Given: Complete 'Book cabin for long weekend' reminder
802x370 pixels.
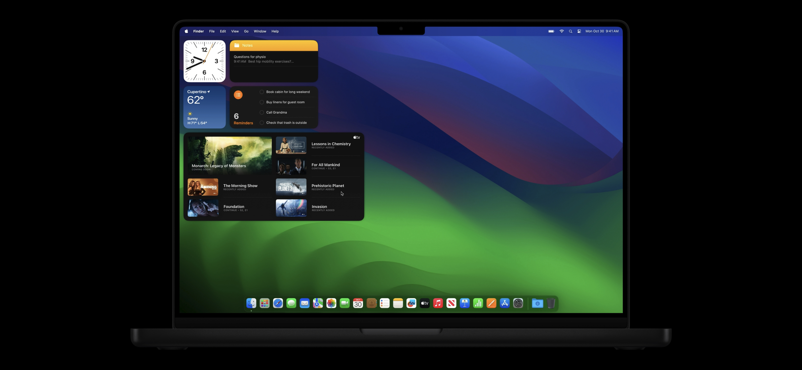Looking at the screenshot, I should [262, 92].
